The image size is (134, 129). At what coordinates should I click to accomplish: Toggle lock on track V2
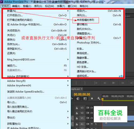point(77,113)
